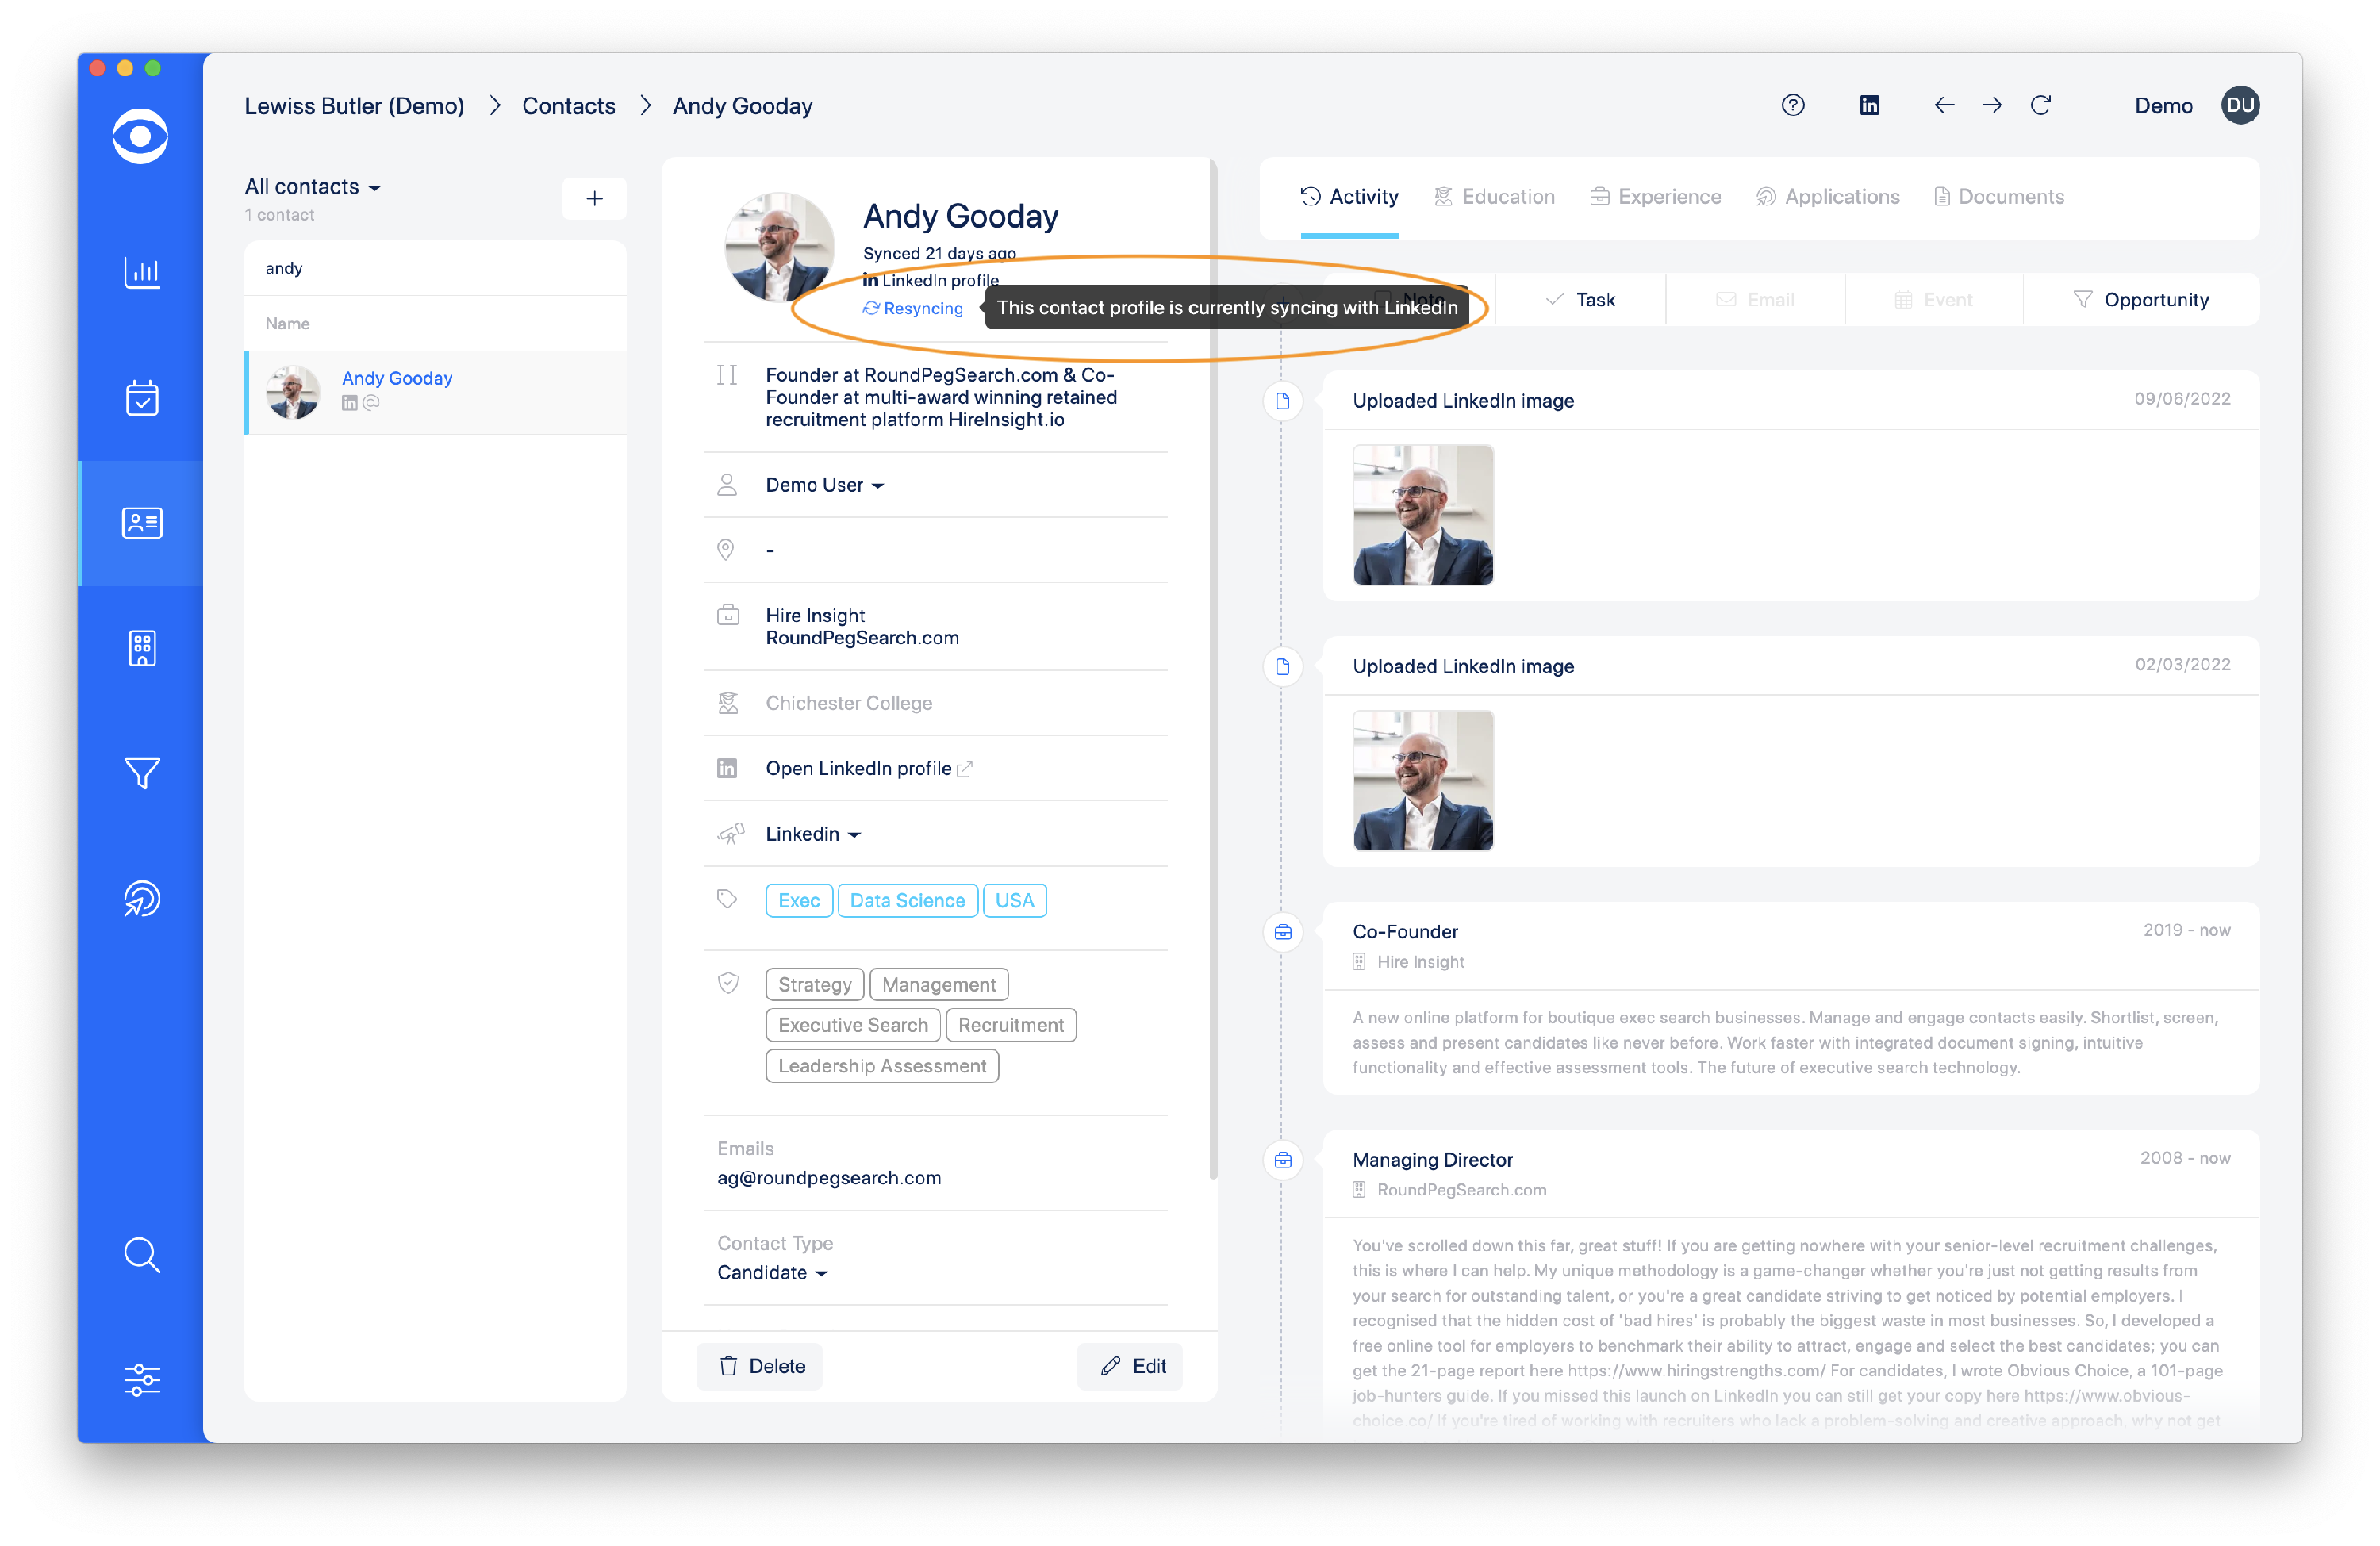Viewport: 2380px width, 1546px height.
Task: Click the first Uploaded LinkedIn image thumbnail
Action: [x=1422, y=515]
